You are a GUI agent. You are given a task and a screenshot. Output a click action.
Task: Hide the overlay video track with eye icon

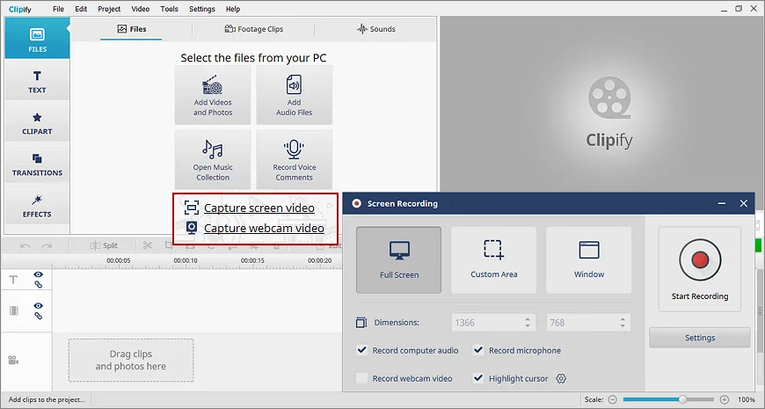[x=38, y=305]
